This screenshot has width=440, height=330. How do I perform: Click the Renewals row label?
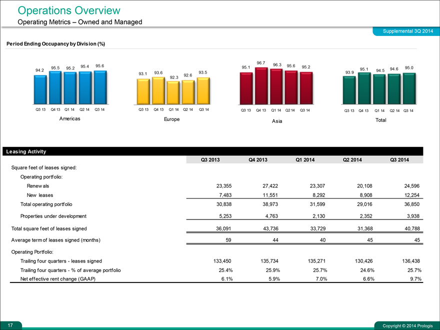click(x=38, y=185)
